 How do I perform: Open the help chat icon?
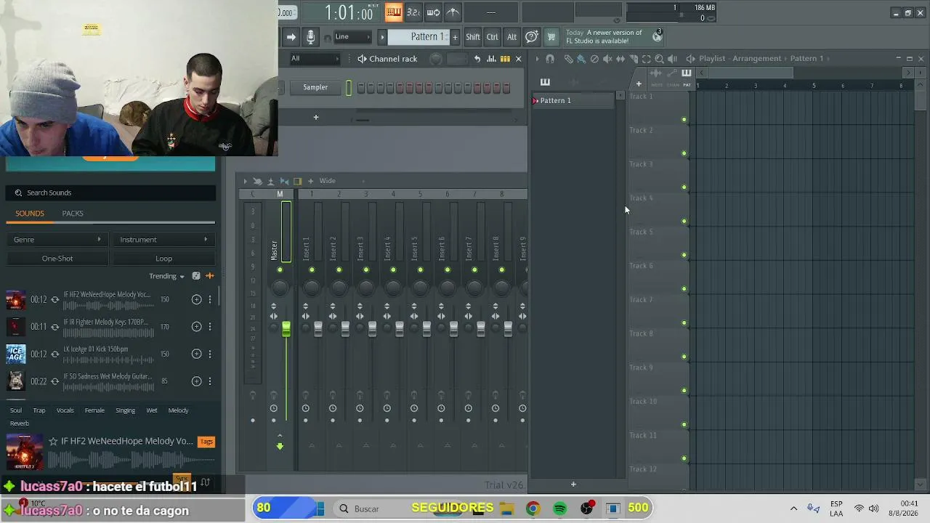tap(532, 37)
